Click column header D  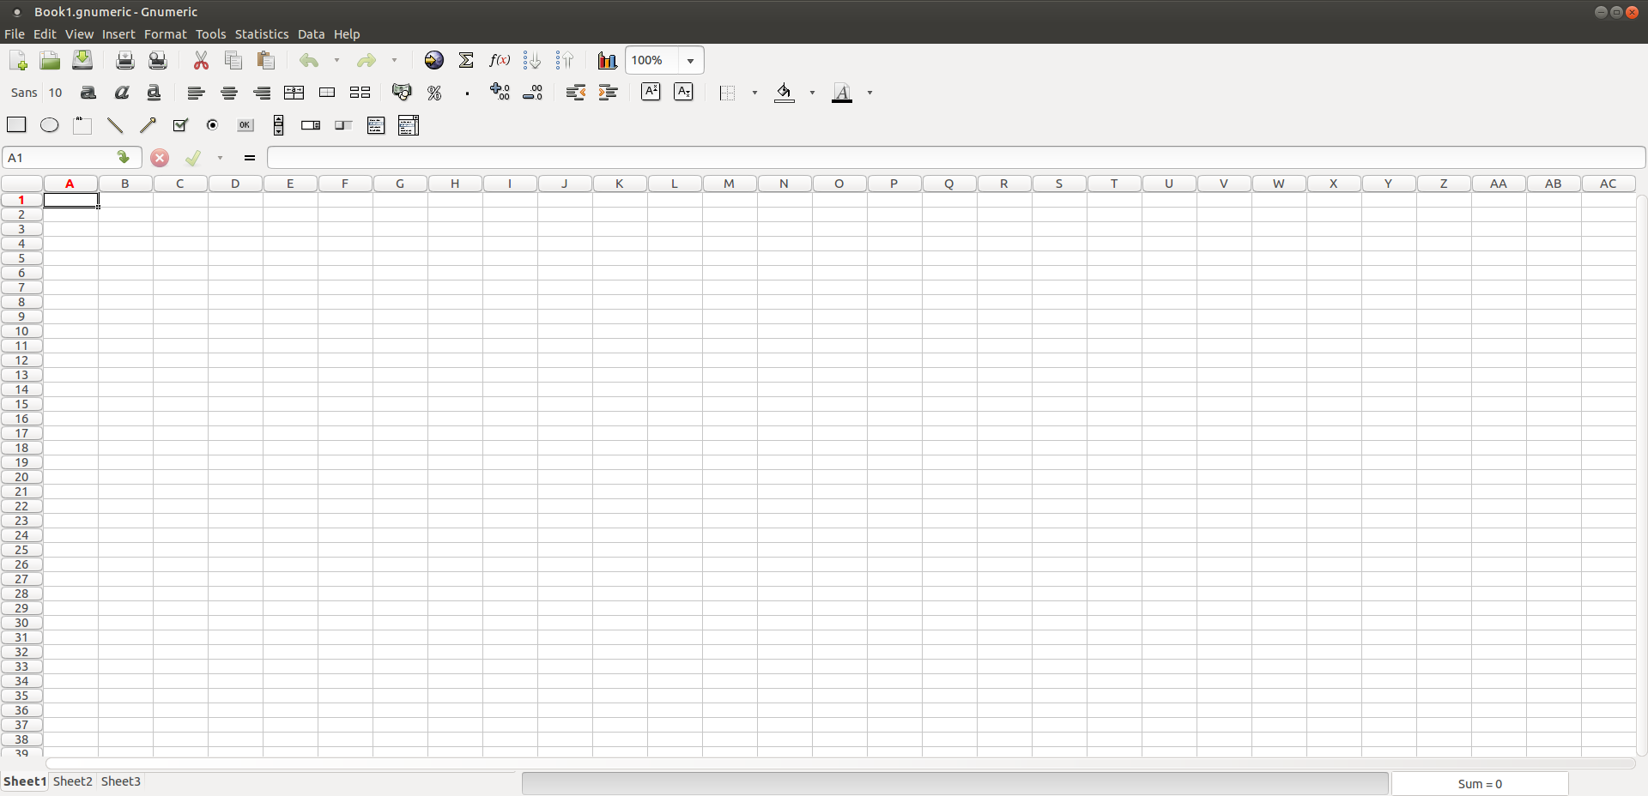[x=235, y=184]
